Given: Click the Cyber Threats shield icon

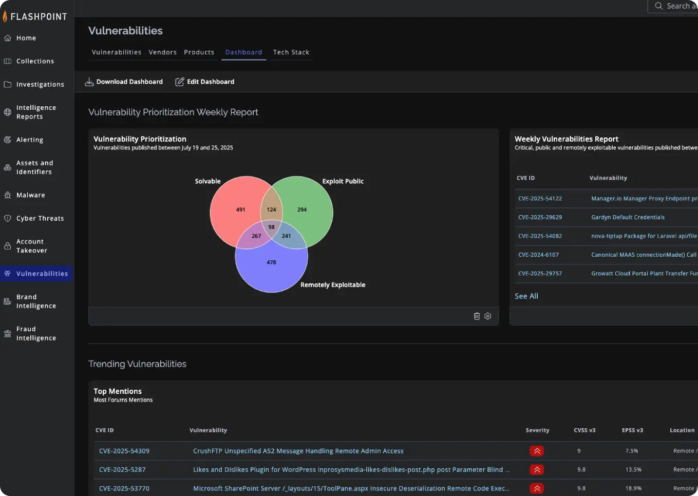Looking at the screenshot, I should tap(8, 218).
